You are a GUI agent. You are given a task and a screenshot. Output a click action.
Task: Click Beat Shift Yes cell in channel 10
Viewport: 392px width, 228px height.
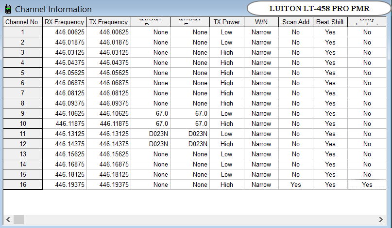coord(330,123)
